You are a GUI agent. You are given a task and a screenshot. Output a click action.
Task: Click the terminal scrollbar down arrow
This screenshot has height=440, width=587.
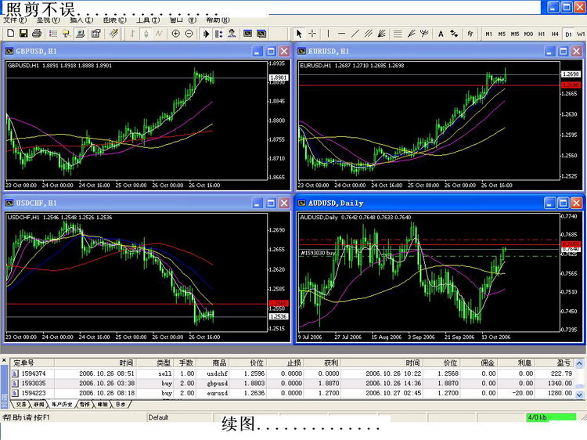[579, 395]
